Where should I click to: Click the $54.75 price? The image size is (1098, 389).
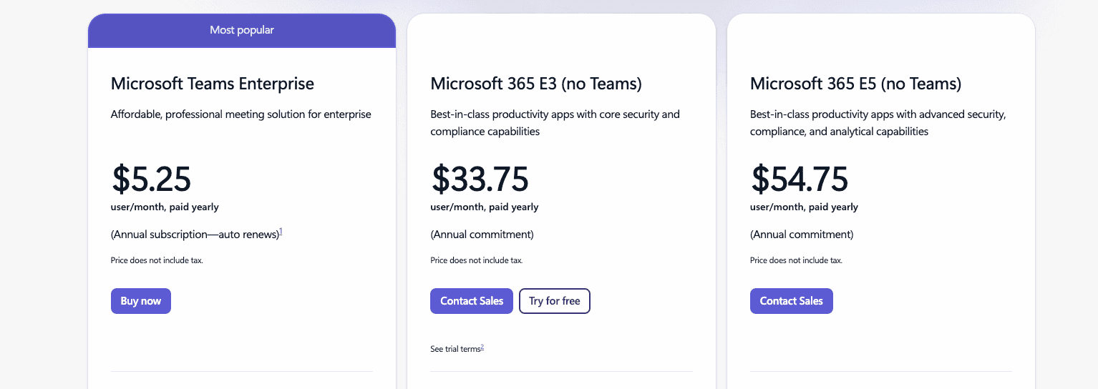pos(799,179)
